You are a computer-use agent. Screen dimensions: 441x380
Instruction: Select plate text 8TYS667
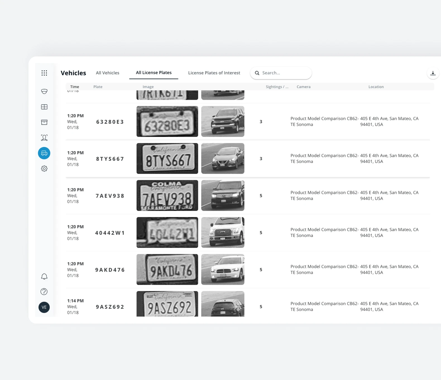coord(110,159)
